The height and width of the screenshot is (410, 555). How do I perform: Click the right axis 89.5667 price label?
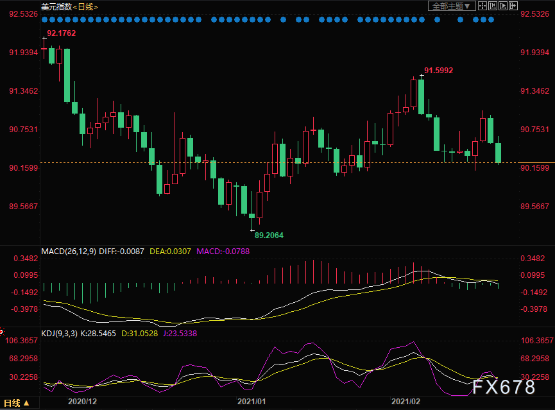click(x=534, y=207)
